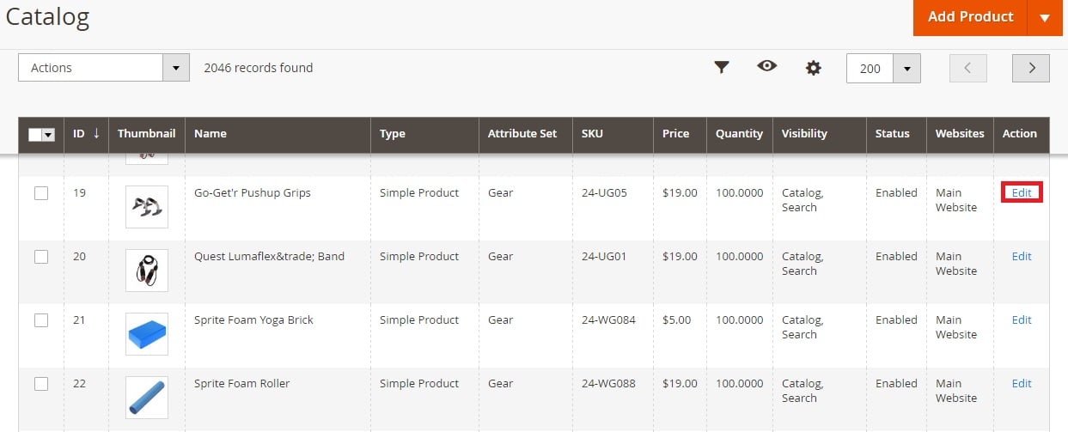Screen dimensions: 1068x432
Task: Open the blue yoga brick thumbnail
Action: (x=147, y=334)
